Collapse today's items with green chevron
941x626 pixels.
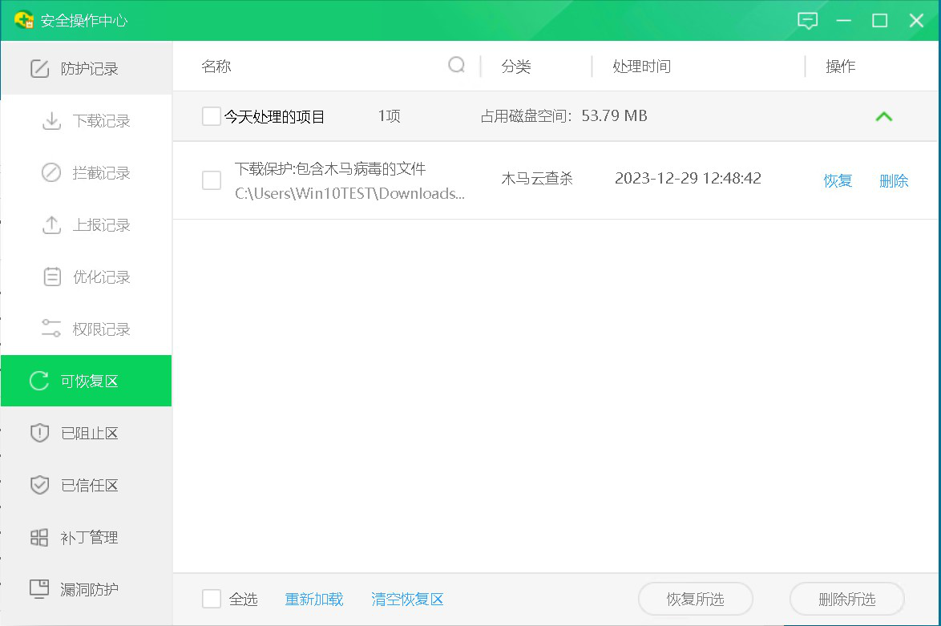(x=883, y=116)
